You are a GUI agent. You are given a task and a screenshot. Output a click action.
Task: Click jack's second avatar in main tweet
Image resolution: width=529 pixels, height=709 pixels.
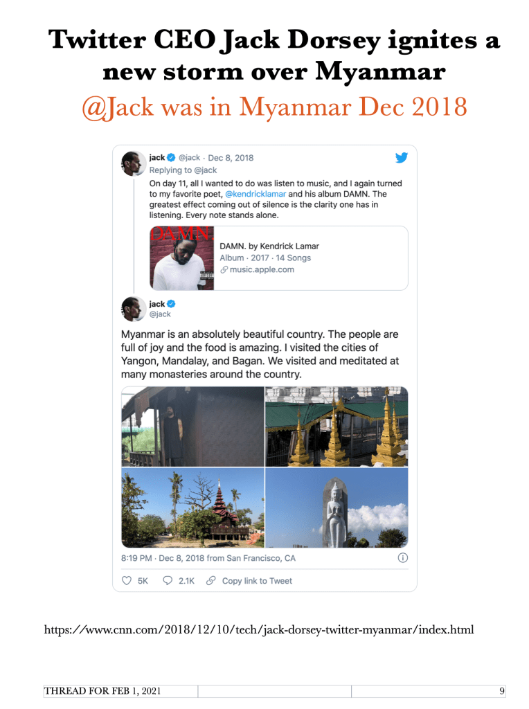[133, 309]
